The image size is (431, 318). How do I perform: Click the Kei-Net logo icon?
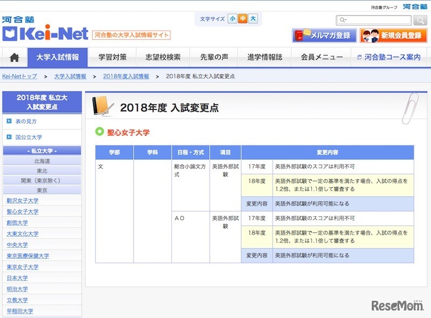(x=11, y=32)
